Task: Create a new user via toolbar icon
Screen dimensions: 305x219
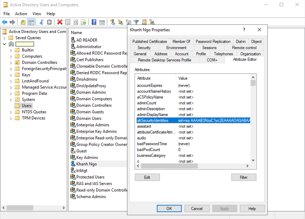Action: [x=112, y=22]
